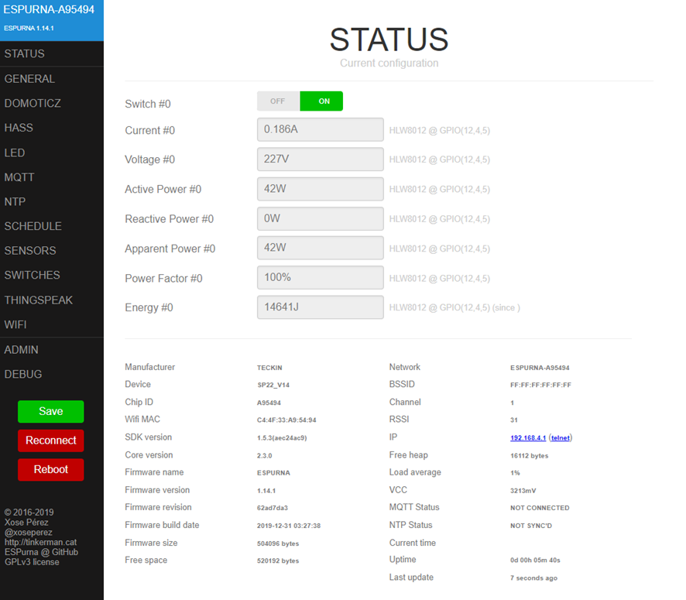The image size is (686, 600).
Task: Go to the ADMIN section
Action: coord(21,350)
